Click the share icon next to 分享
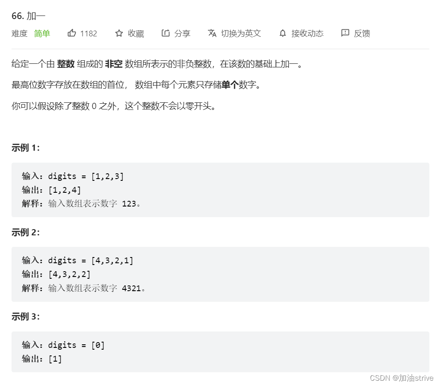 [x=165, y=33]
